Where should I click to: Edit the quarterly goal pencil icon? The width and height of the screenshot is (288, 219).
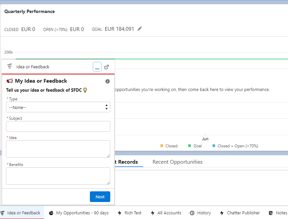(x=140, y=29)
